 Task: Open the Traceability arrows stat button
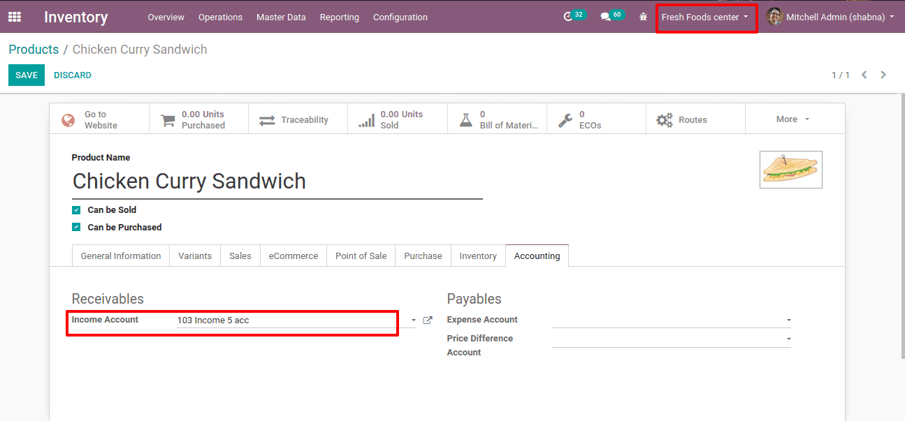(298, 119)
